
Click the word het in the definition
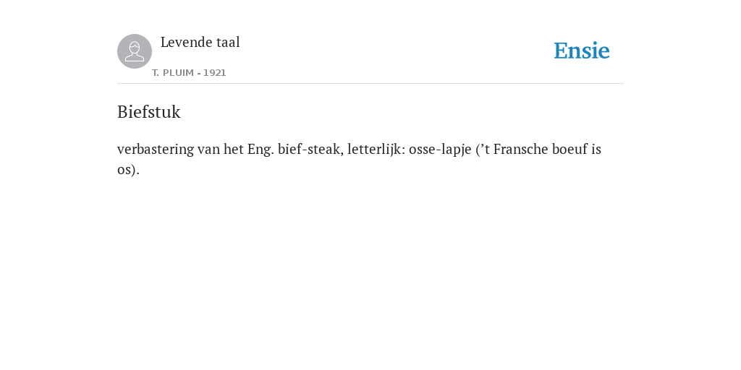pos(234,149)
